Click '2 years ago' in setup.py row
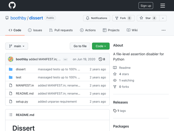 coord(98,102)
